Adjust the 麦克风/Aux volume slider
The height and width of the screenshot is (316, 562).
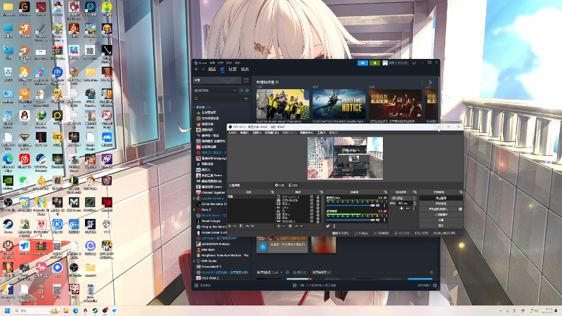click(x=351, y=205)
